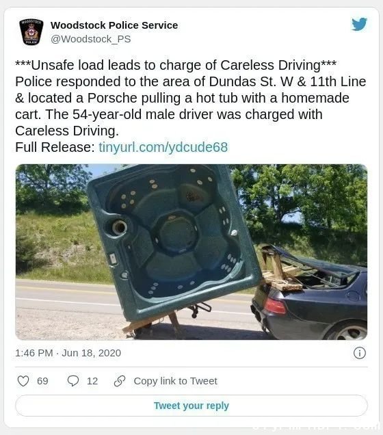Click the 69 likes count
Image resolution: width=383 pixels, height=435 pixels.
(42, 381)
